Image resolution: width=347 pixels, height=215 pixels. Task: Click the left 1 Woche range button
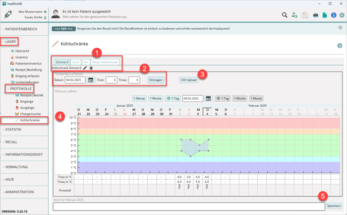[156, 99]
